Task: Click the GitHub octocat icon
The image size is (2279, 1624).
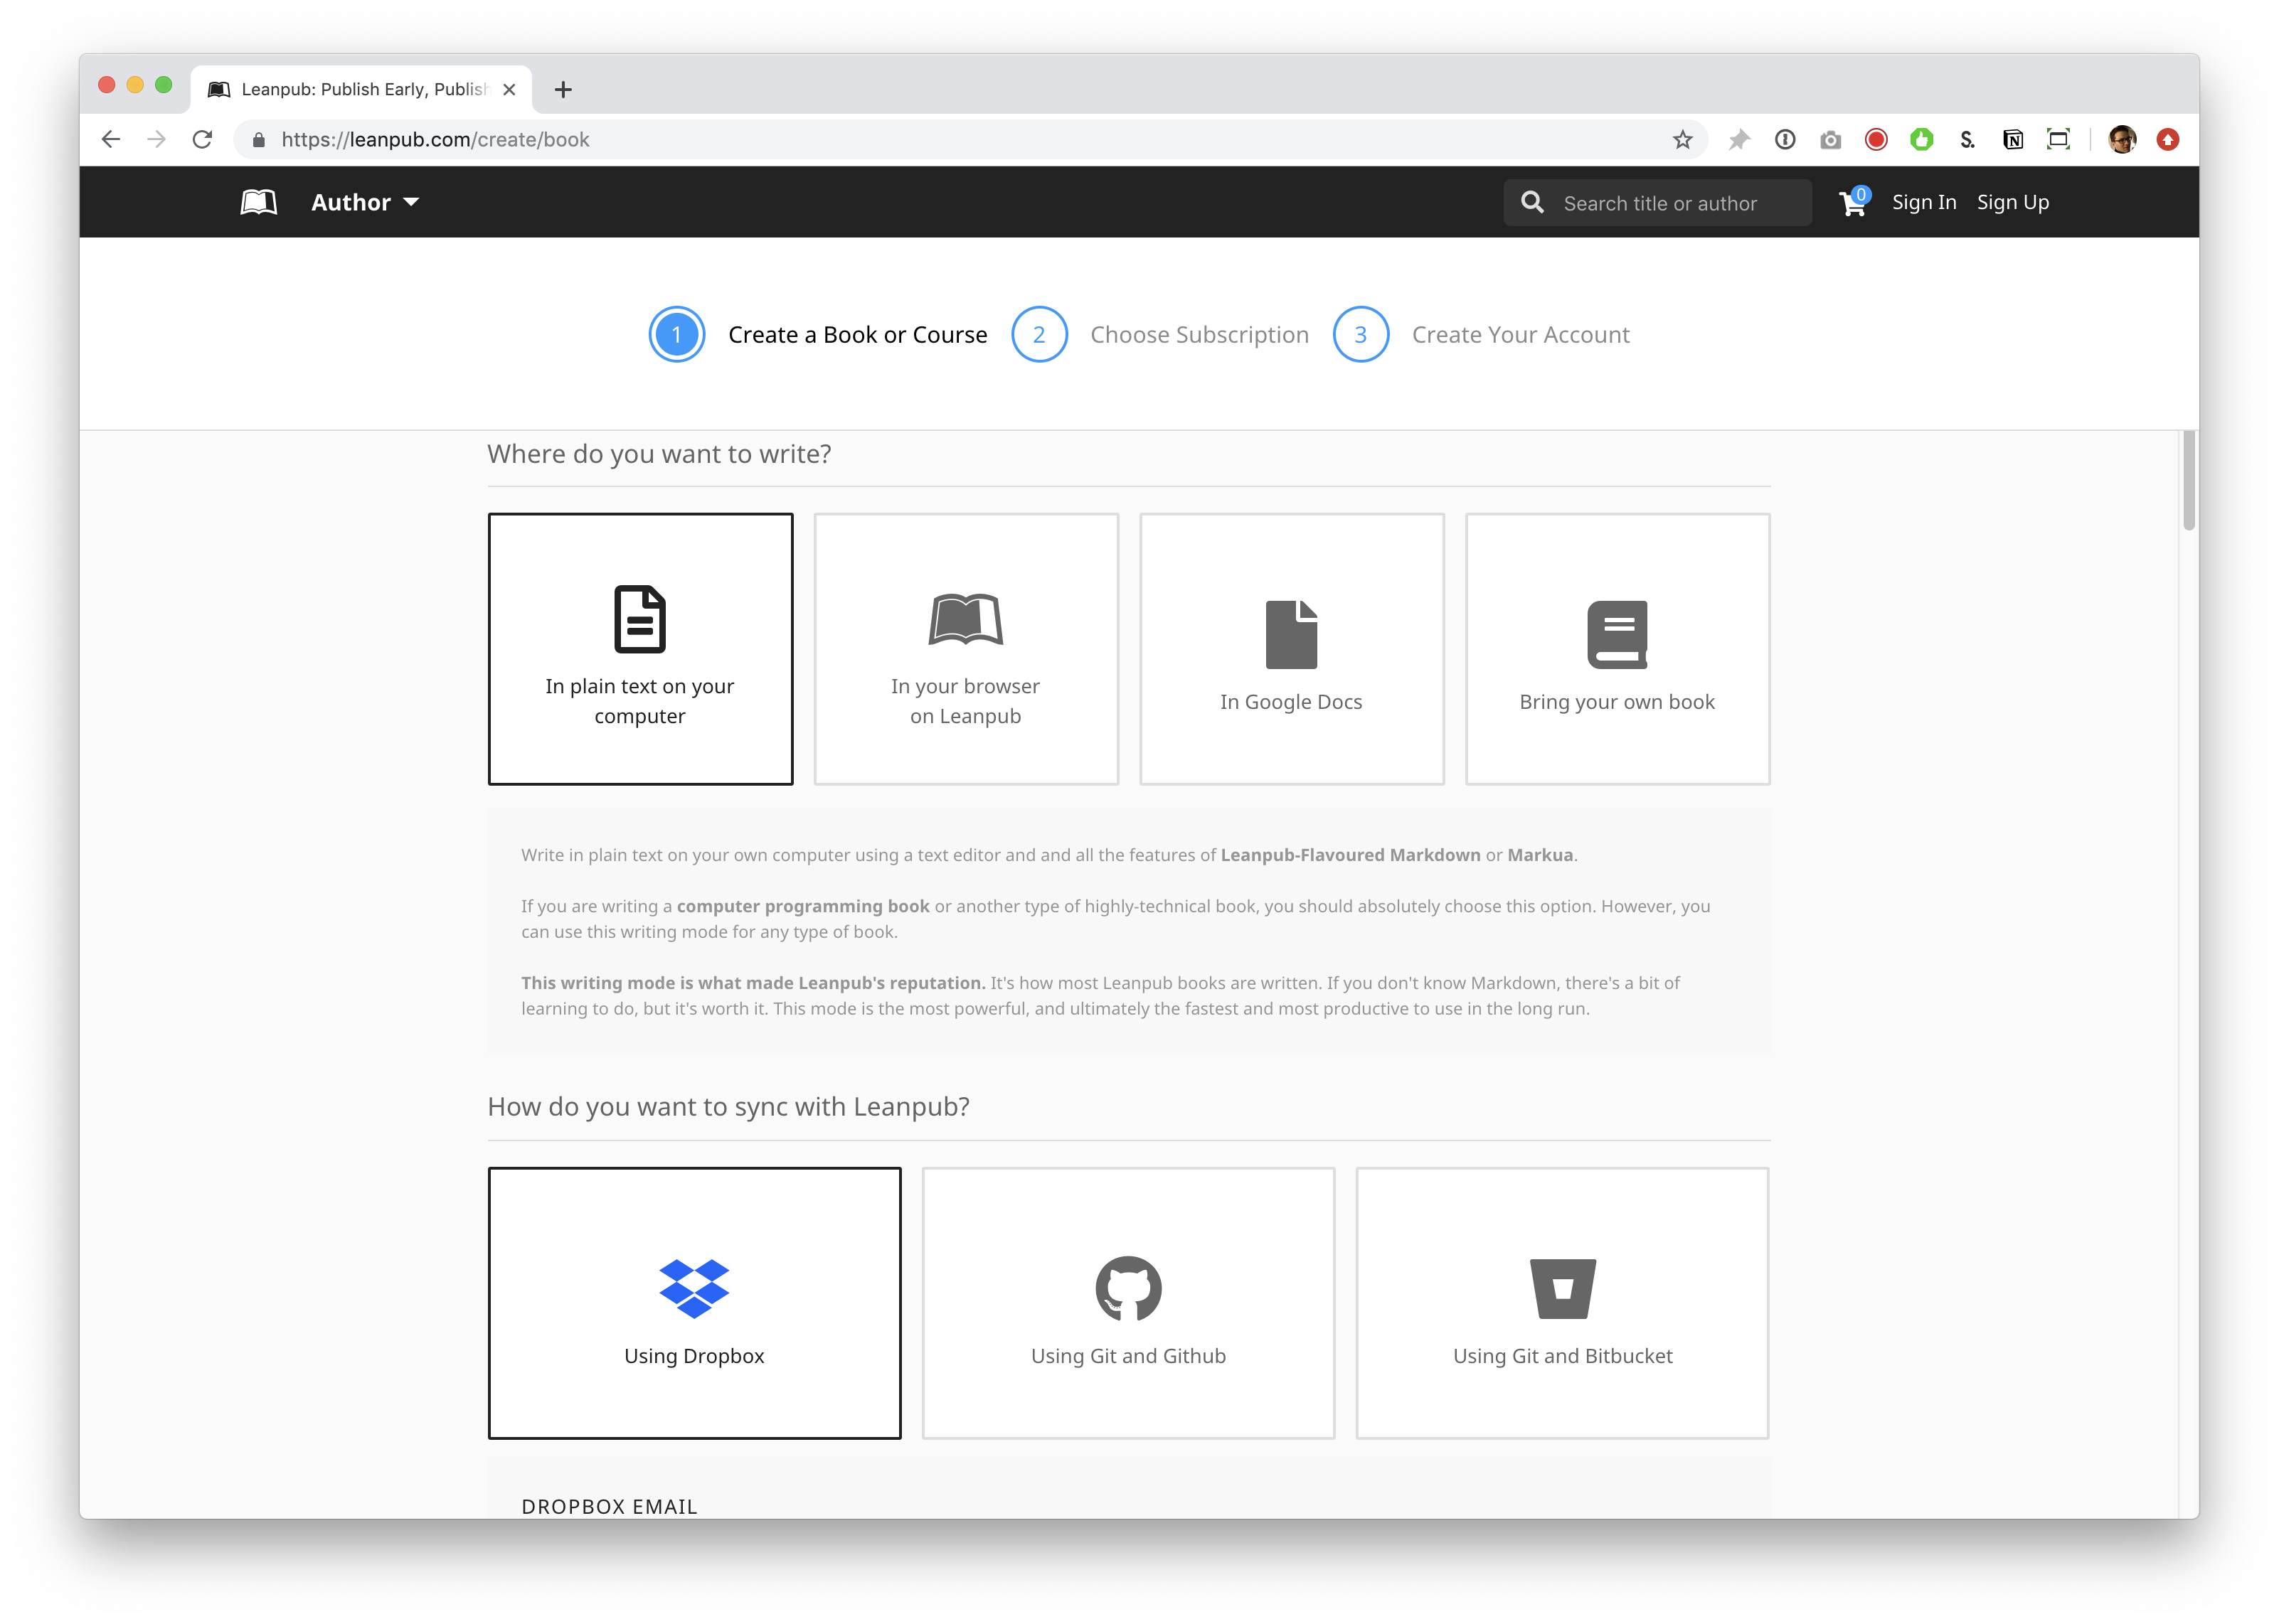Action: tap(1127, 1288)
